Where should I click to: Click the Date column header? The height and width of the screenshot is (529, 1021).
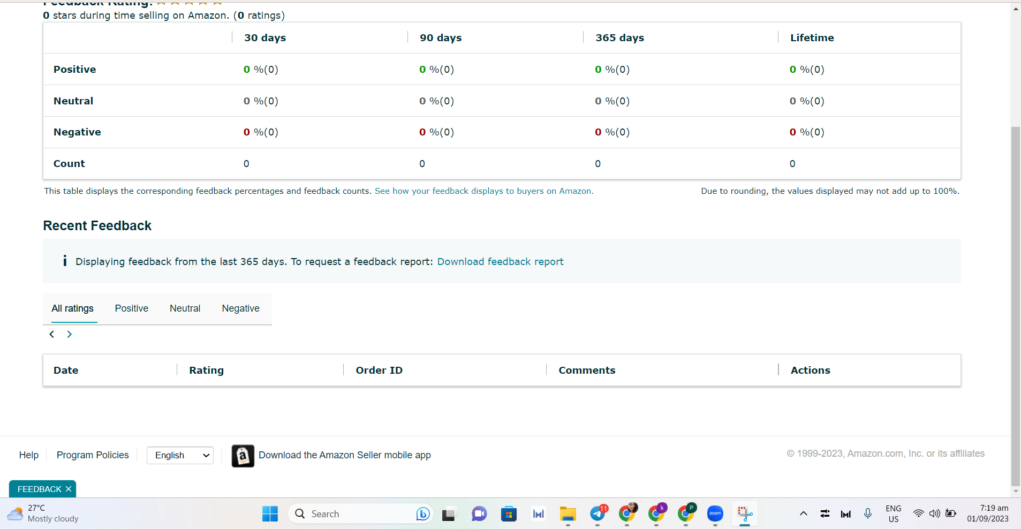pyautogui.click(x=66, y=371)
